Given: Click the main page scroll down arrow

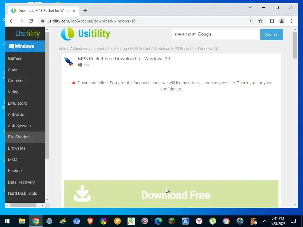Looking at the screenshot, I should 295,205.
